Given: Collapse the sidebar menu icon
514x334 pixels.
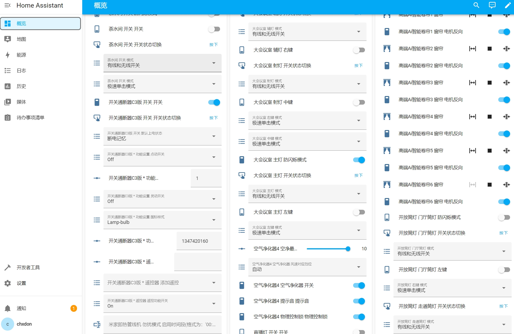Looking at the screenshot, I should pos(8,5).
